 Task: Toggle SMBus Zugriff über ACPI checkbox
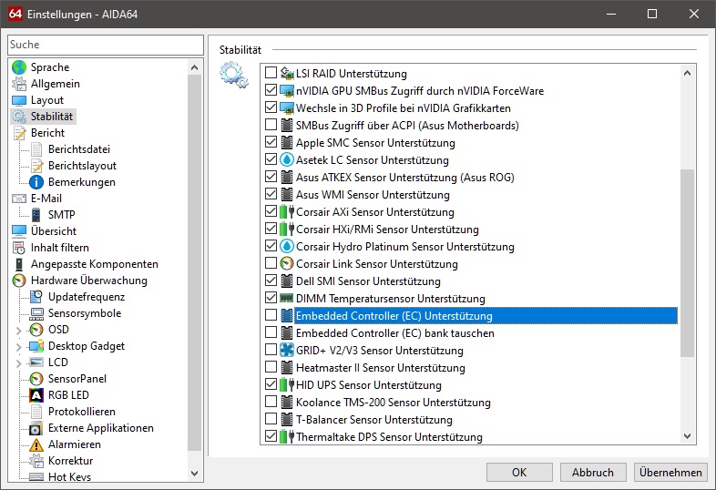pyautogui.click(x=271, y=125)
